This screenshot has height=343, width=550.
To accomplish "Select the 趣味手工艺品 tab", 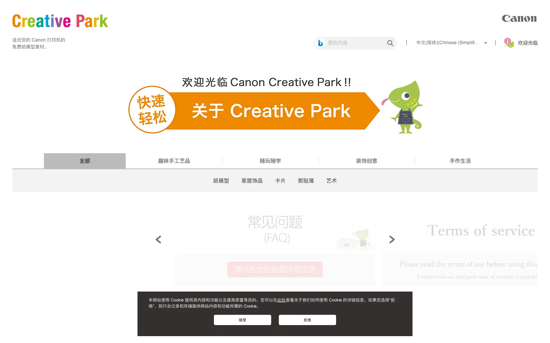I will pos(174,161).
